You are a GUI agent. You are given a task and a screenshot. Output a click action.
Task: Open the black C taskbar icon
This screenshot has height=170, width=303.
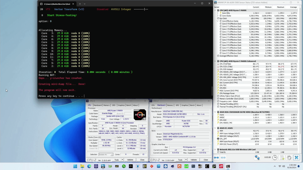[x=207, y=166]
